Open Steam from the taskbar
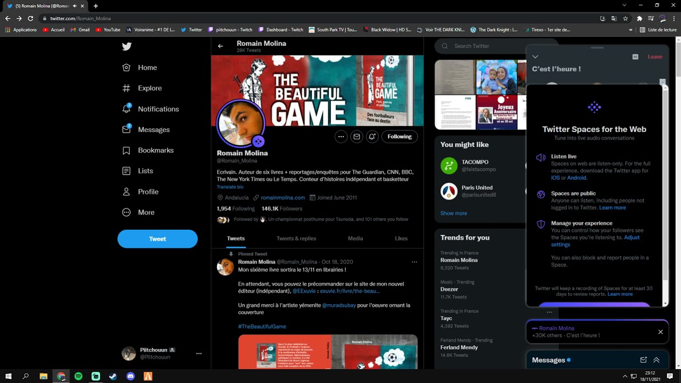Screen dimensions: 681x383 pyautogui.click(x=113, y=376)
